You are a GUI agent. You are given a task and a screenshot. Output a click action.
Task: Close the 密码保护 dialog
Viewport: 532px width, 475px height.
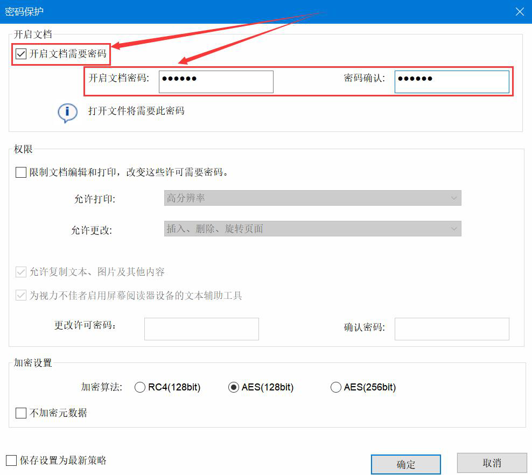point(520,11)
